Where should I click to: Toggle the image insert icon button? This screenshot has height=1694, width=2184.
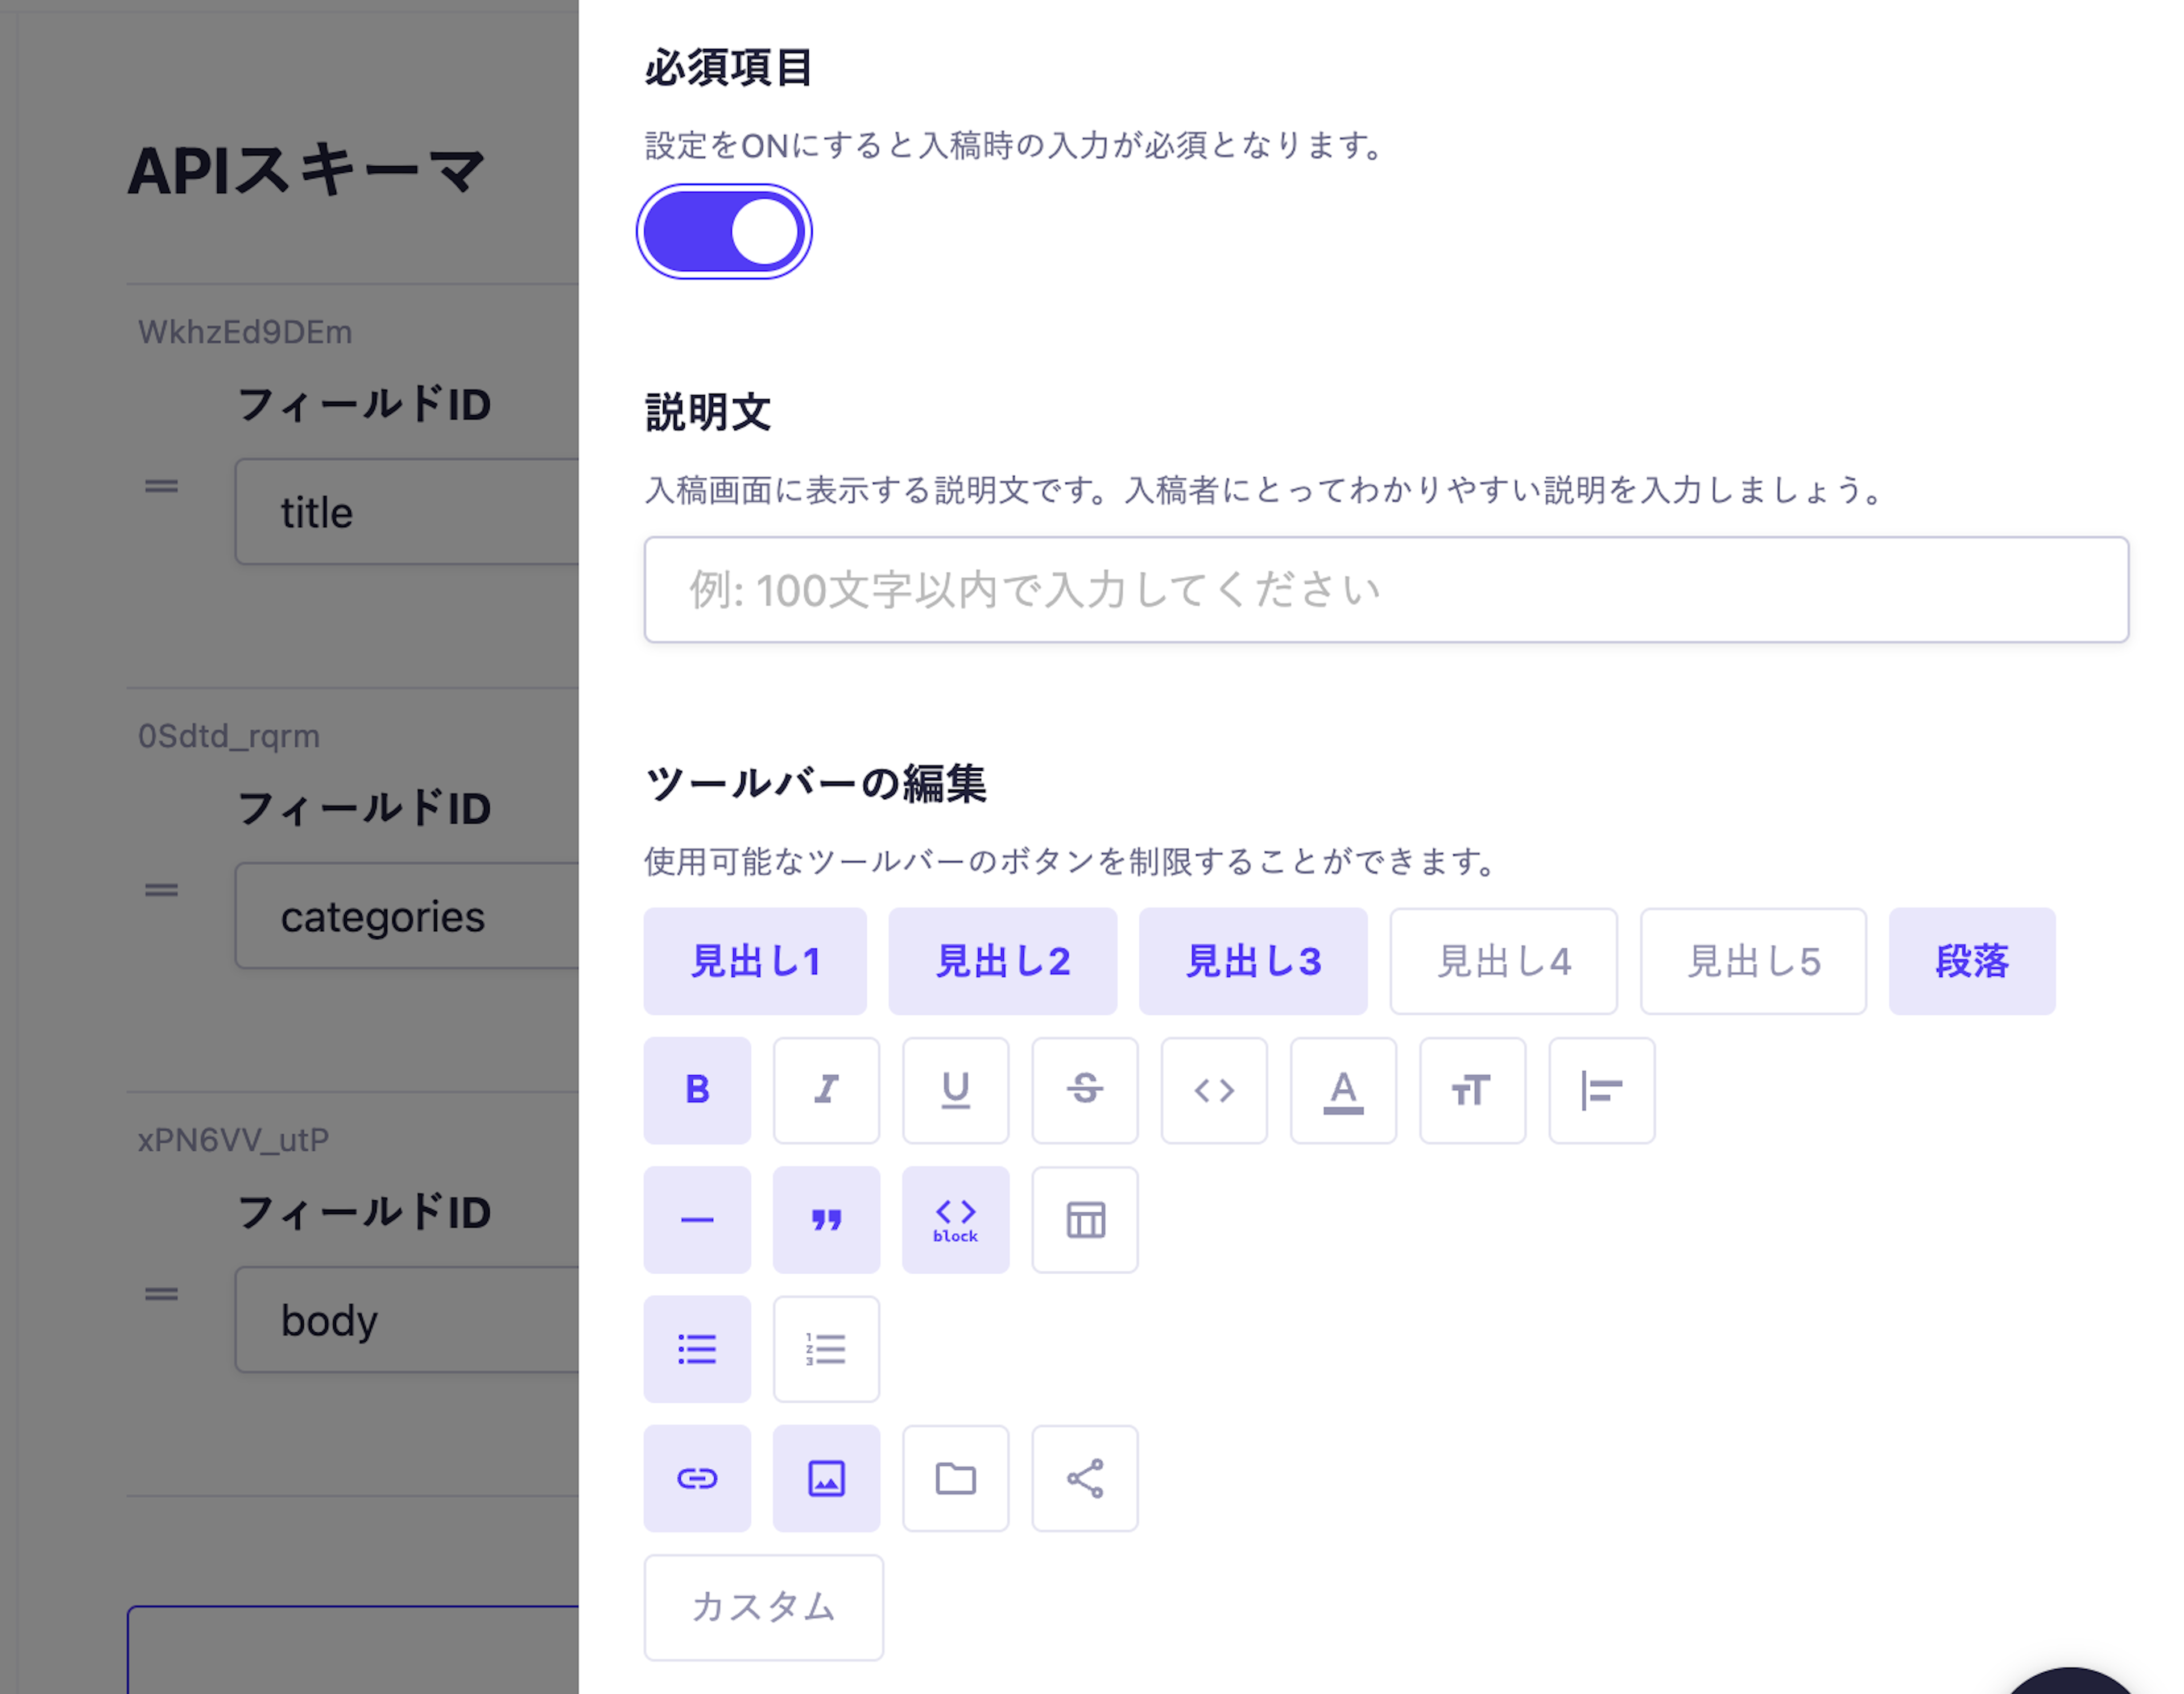tap(826, 1478)
